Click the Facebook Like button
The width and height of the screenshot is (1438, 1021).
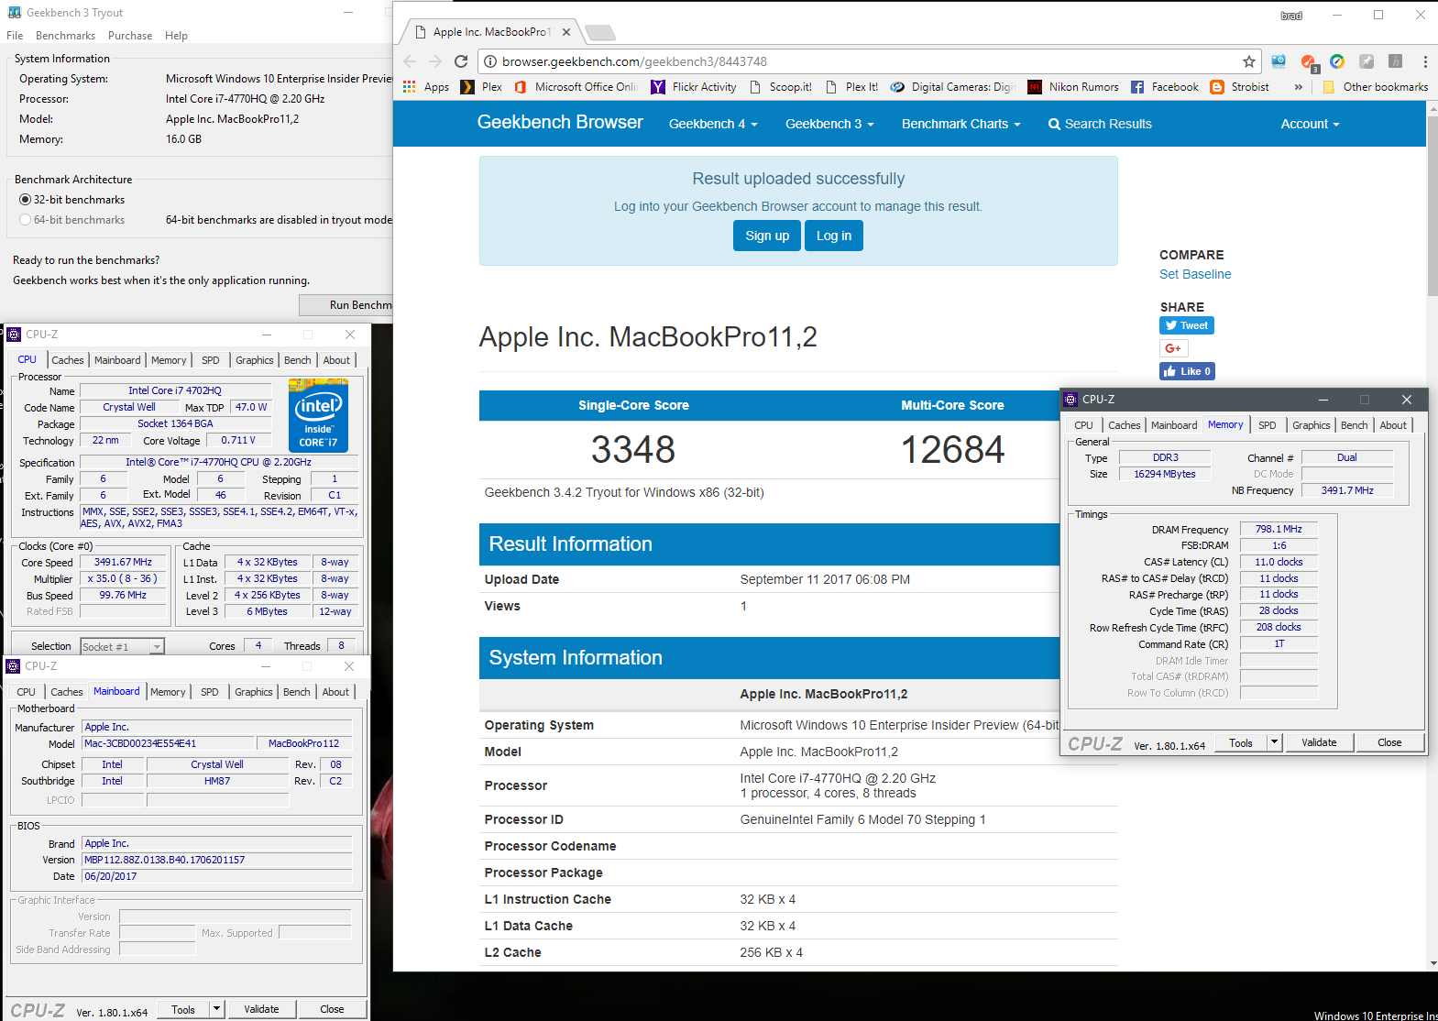pyautogui.click(x=1187, y=371)
